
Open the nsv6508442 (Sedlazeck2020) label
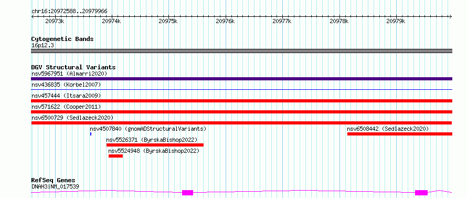tap(388, 129)
